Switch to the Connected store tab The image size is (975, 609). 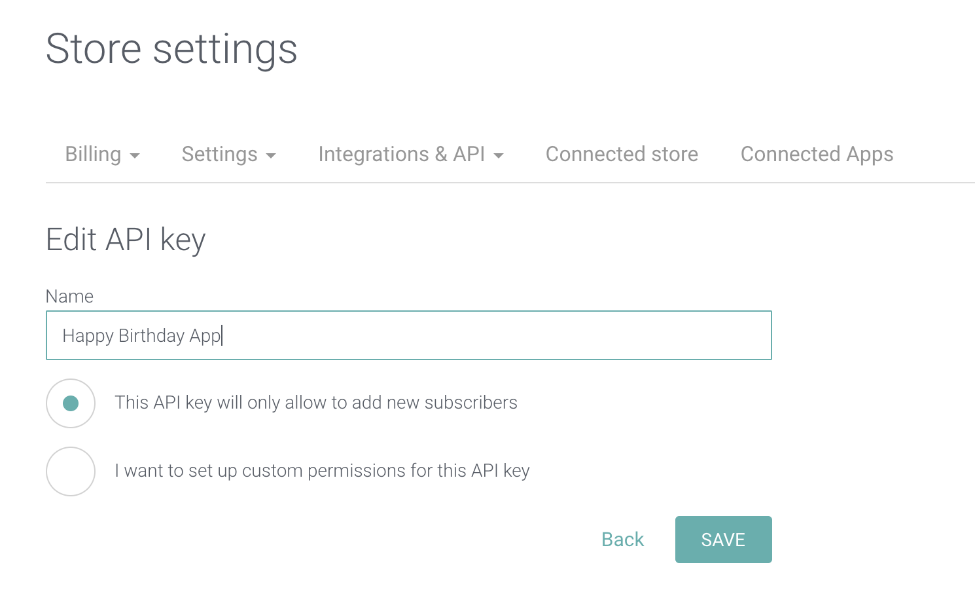tap(622, 154)
